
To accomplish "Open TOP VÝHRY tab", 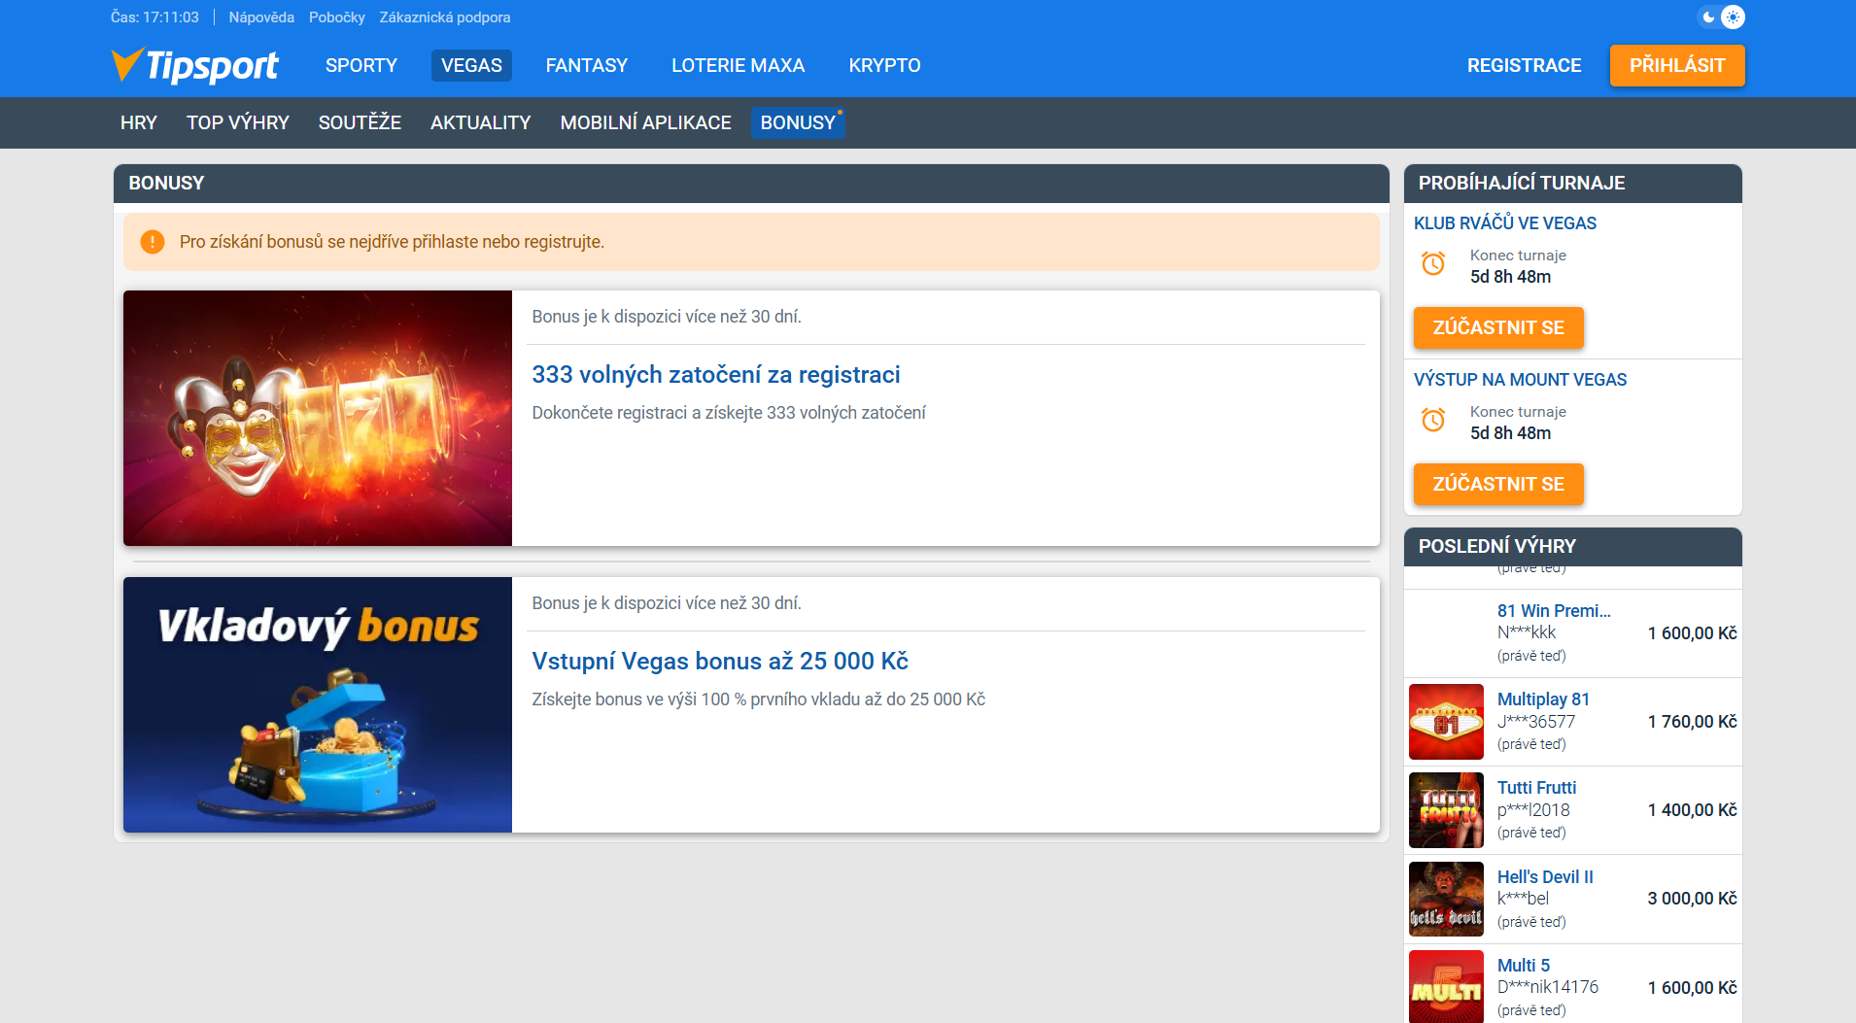I will coord(238,122).
